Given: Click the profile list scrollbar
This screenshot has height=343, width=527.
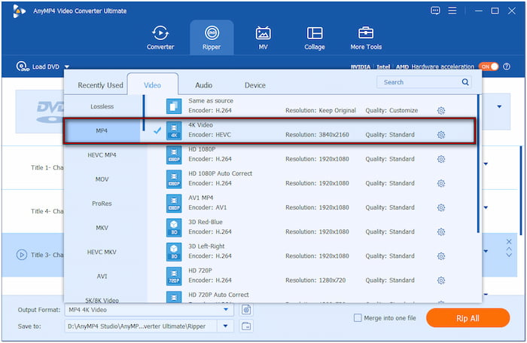Looking at the screenshot, I should click(478, 164).
